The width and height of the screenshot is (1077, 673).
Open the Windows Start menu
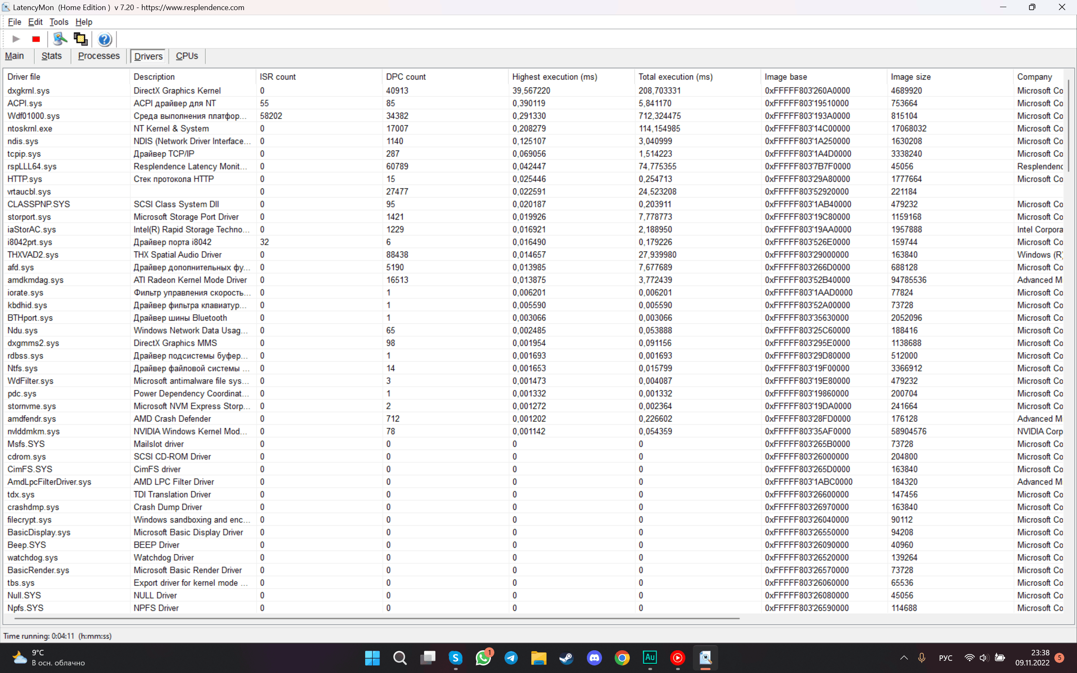[x=372, y=658]
